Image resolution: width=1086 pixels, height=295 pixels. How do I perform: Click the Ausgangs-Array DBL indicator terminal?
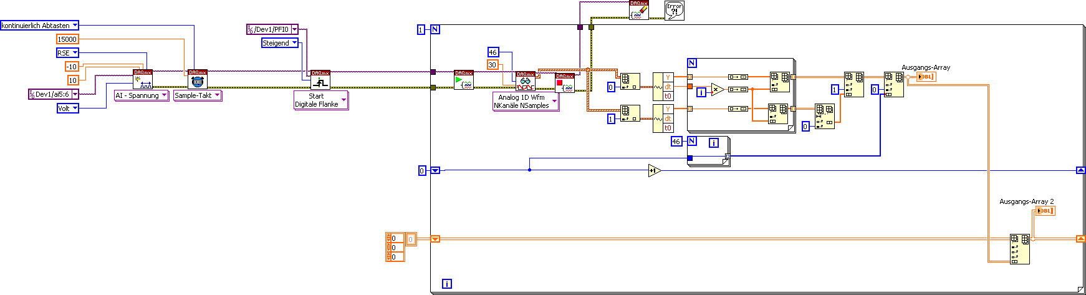point(926,77)
